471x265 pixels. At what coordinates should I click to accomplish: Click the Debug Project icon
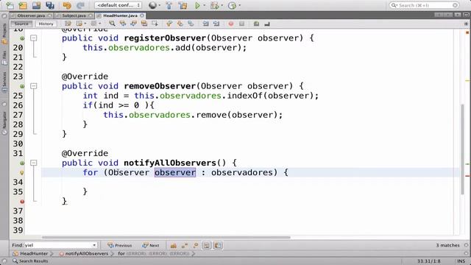pos(214,5)
